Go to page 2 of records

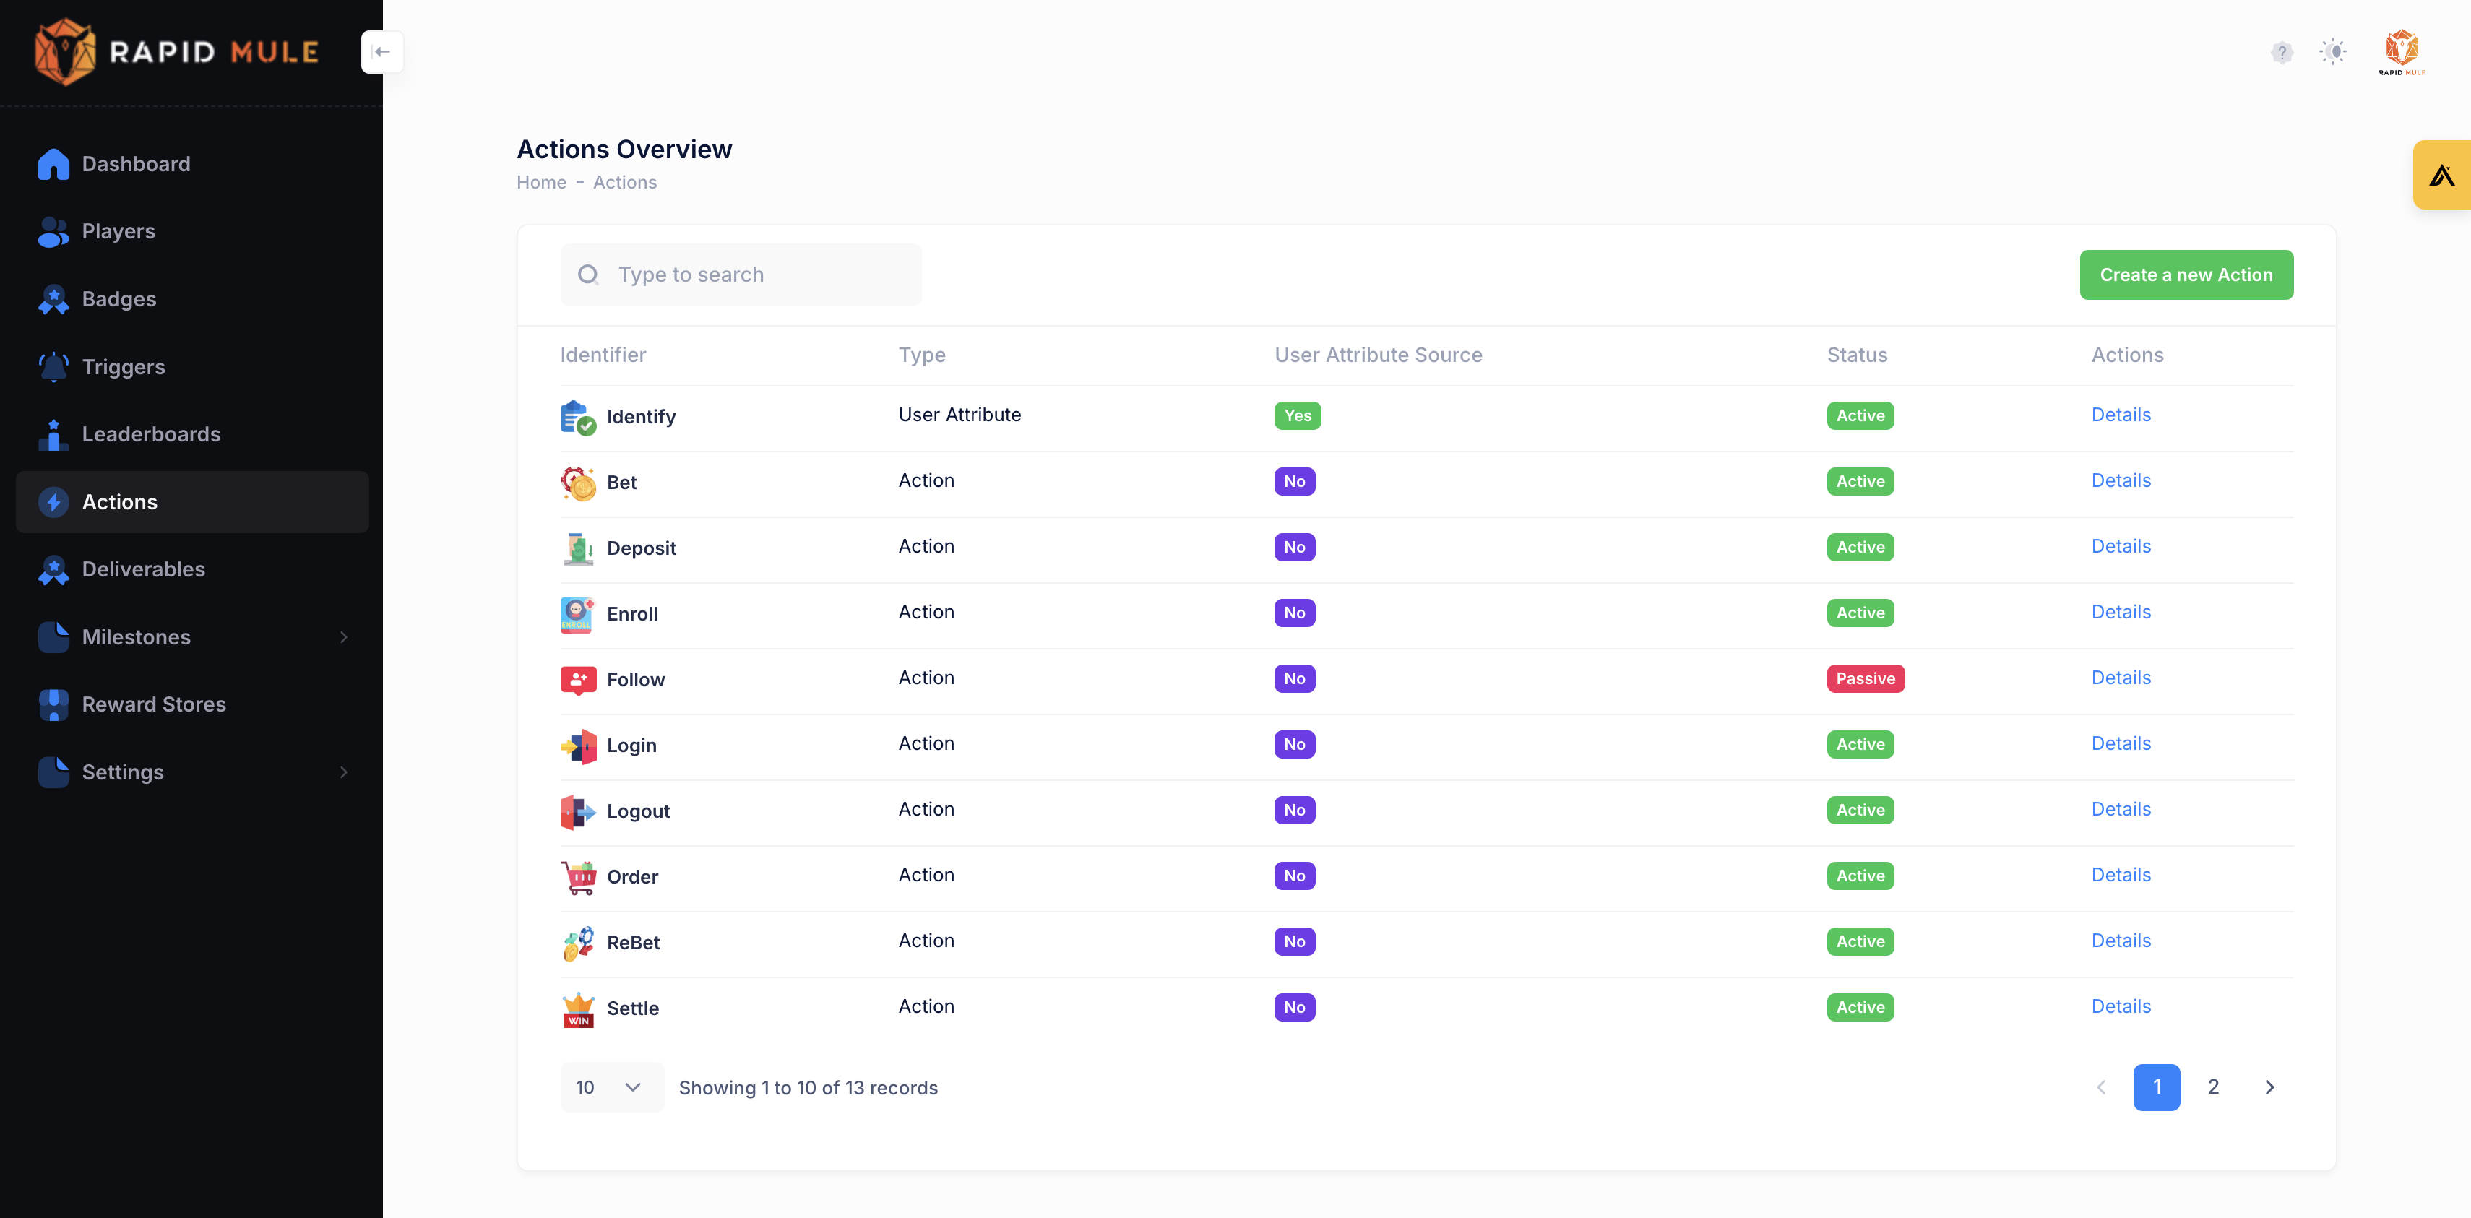2212,1087
